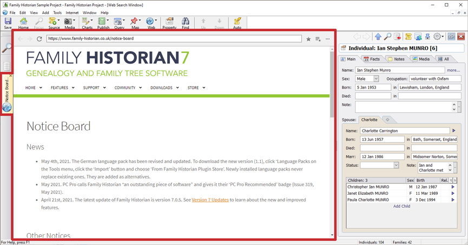Open the Home toolbar icon
The width and height of the screenshot is (468, 245).
click(x=23, y=23)
